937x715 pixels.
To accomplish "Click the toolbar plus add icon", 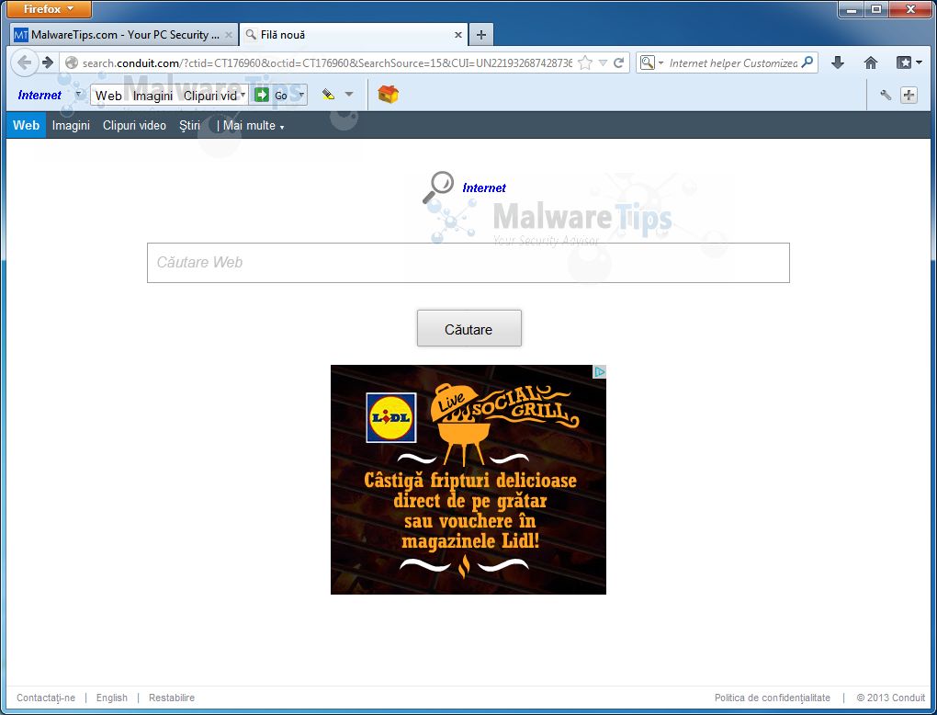I will point(909,95).
